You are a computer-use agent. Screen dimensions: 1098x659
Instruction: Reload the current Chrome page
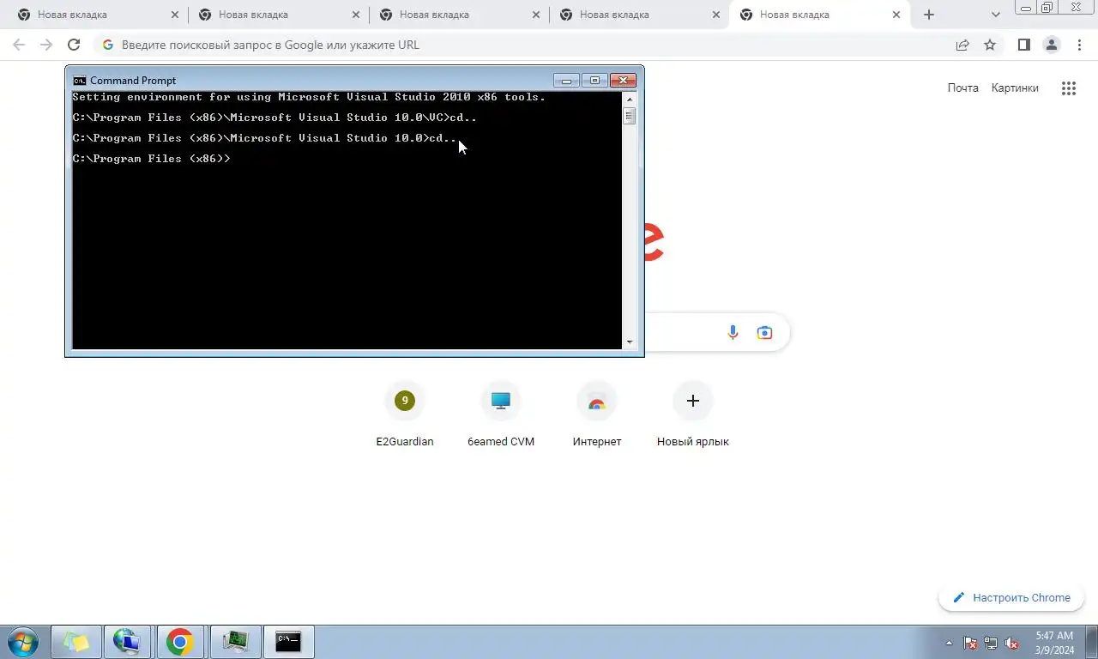[74, 45]
